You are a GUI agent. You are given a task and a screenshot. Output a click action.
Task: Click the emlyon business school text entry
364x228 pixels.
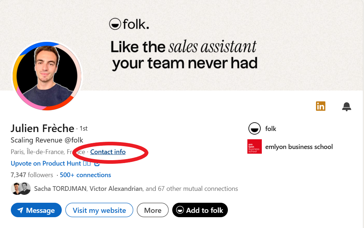pos(299,147)
